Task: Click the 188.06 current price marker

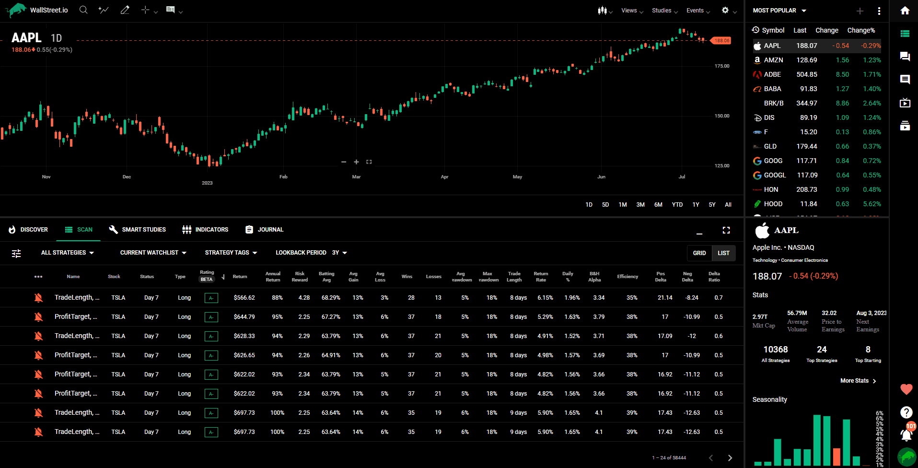Action: point(721,40)
